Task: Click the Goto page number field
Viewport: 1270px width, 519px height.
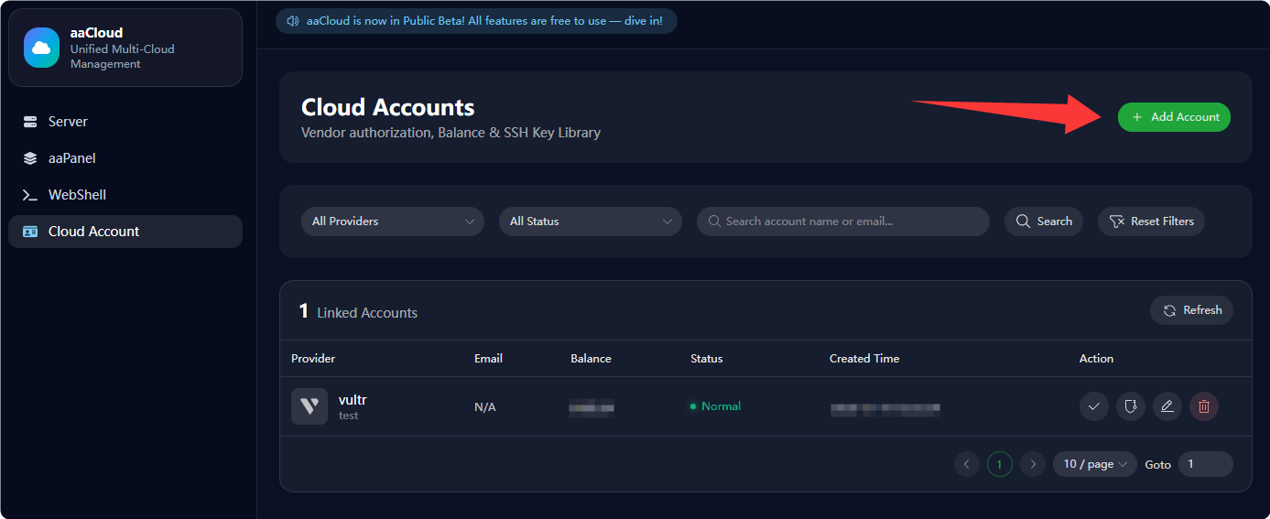Action: (1206, 464)
